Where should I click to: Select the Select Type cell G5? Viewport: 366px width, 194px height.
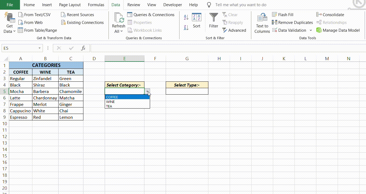point(187,91)
